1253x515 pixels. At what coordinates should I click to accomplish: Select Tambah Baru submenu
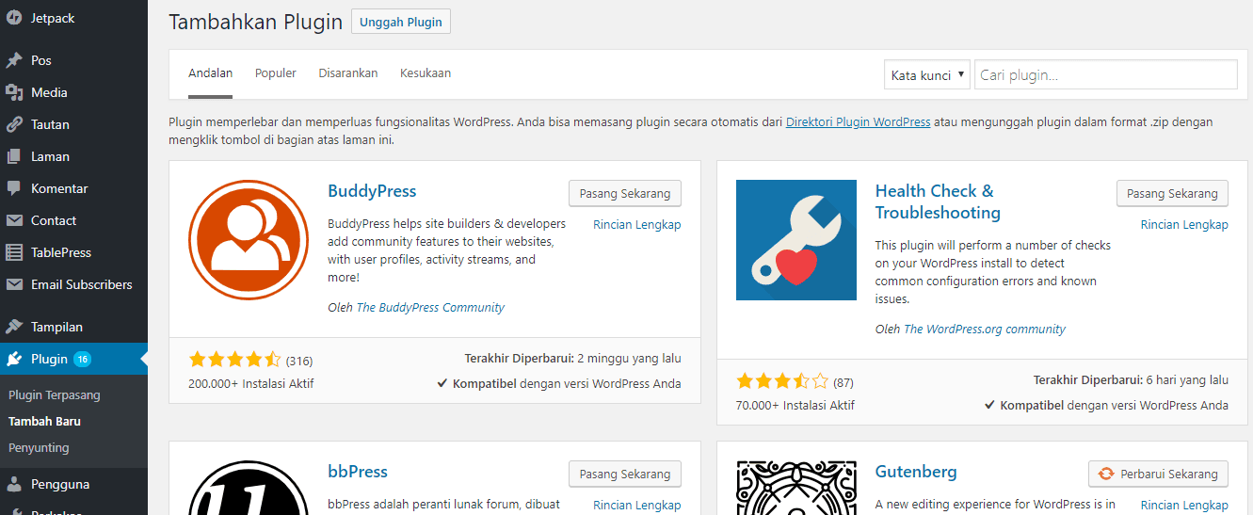[44, 421]
